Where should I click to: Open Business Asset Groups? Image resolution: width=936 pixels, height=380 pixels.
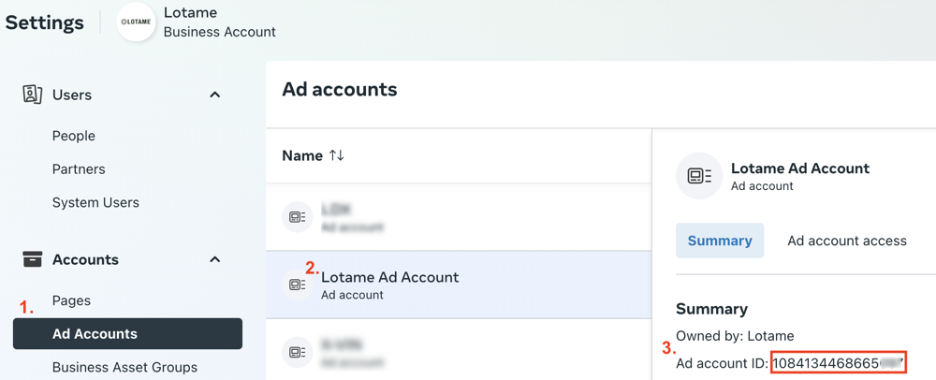[x=124, y=367]
